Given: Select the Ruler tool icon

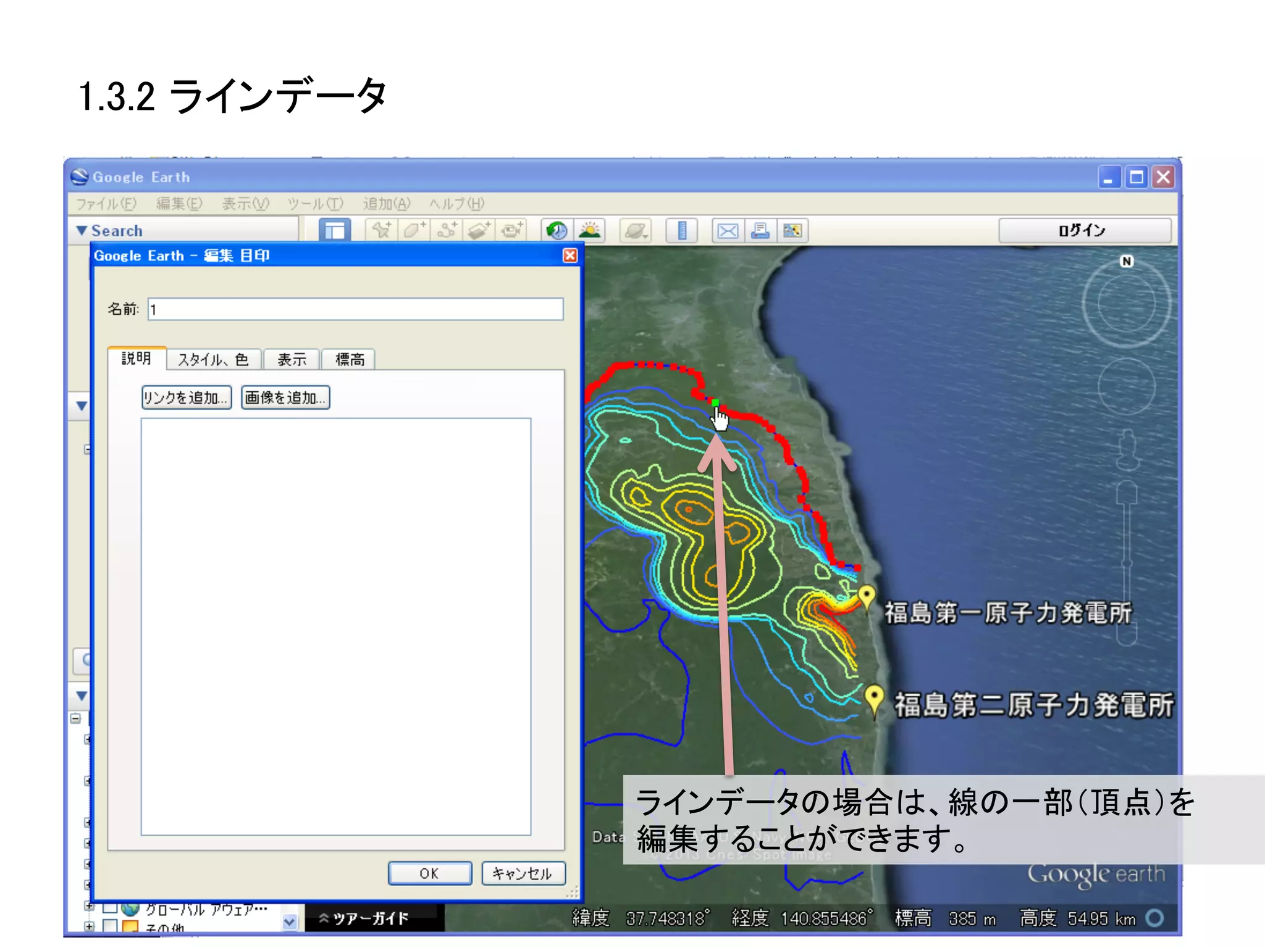Looking at the screenshot, I should coord(682,230).
